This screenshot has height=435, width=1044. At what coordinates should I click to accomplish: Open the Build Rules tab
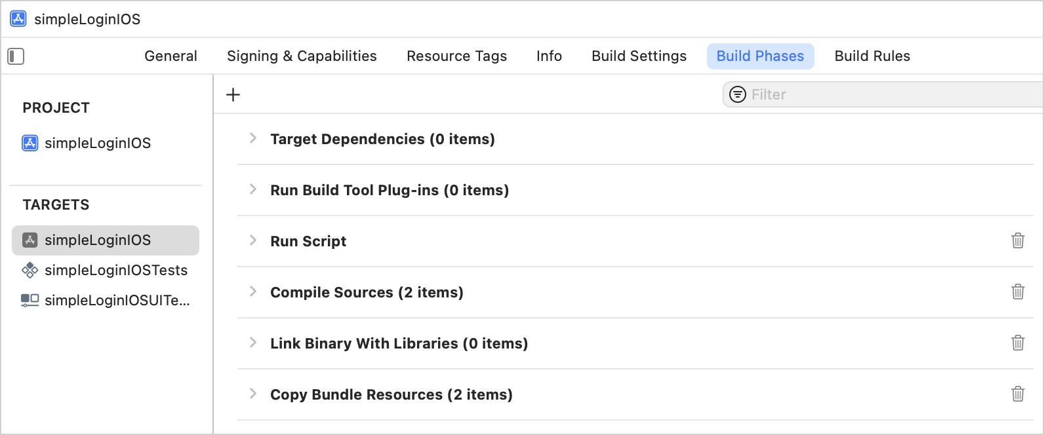coord(872,56)
